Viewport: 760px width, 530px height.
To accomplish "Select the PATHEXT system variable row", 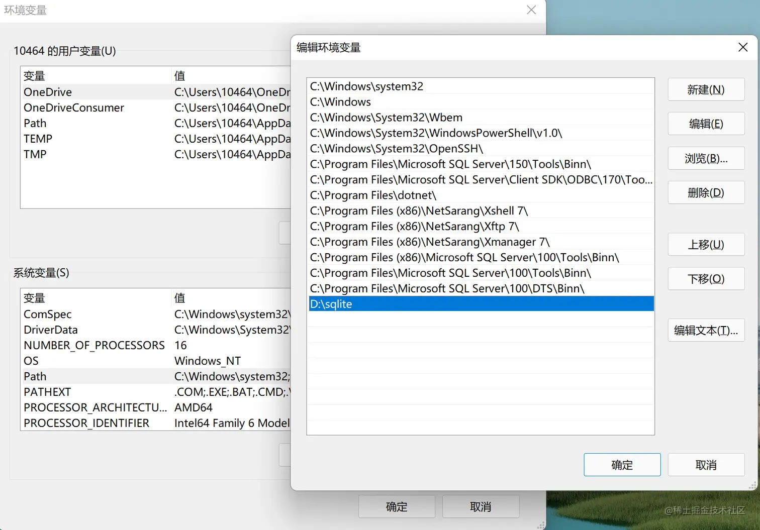I will 156,392.
